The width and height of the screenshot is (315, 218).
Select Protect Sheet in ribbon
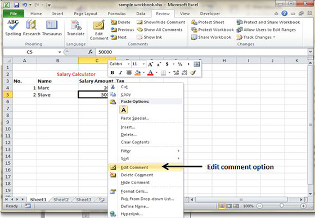[x=208, y=22]
